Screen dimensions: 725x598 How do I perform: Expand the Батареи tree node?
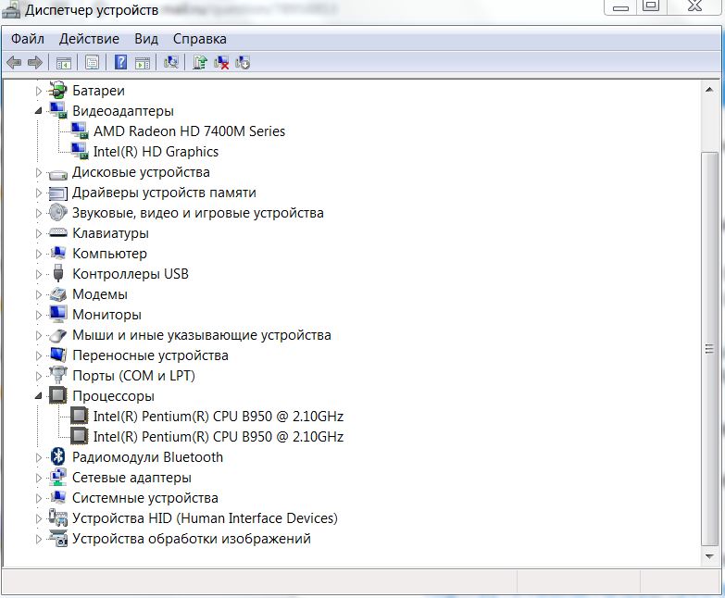(39, 91)
